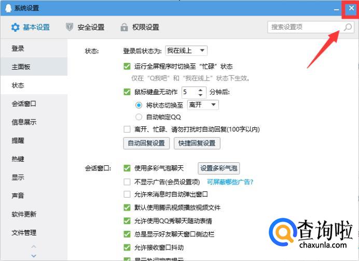Open 声音 settings in sidebar

[34, 195]
